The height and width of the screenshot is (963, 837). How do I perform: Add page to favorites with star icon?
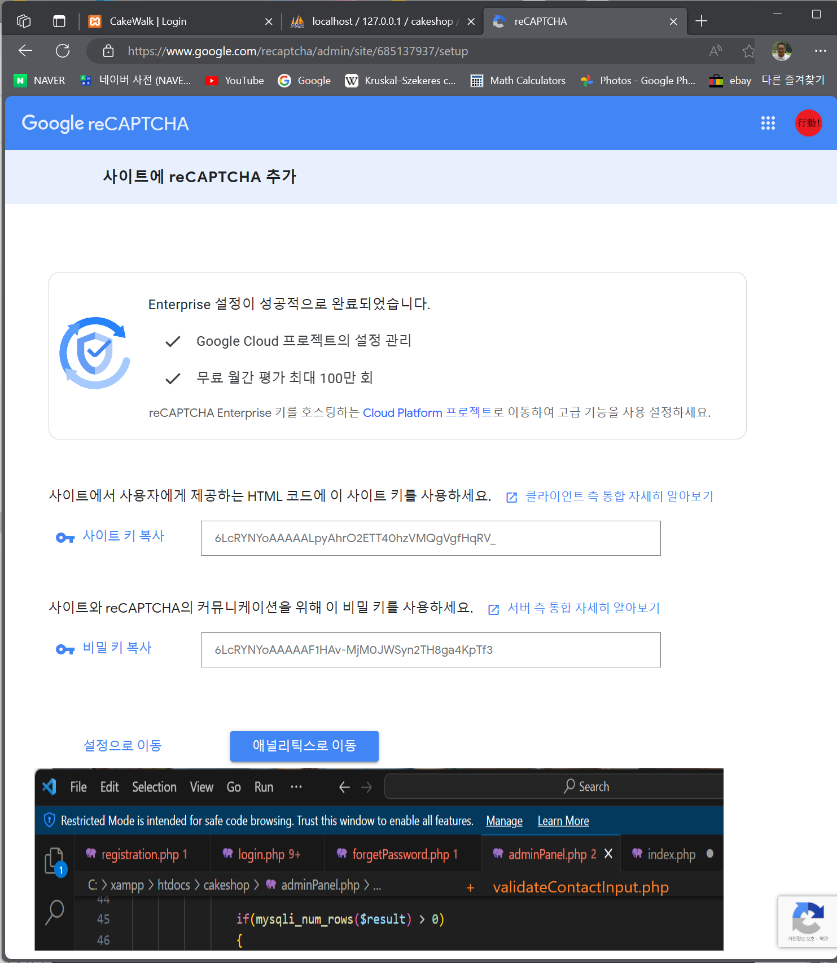pyautogui.click(x=748, y=51)
